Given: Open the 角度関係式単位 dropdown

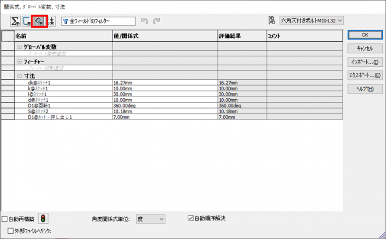Looking at the screenshot, I should point(150,219).
